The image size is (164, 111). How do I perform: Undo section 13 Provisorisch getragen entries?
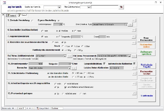[x=134, y=93]
